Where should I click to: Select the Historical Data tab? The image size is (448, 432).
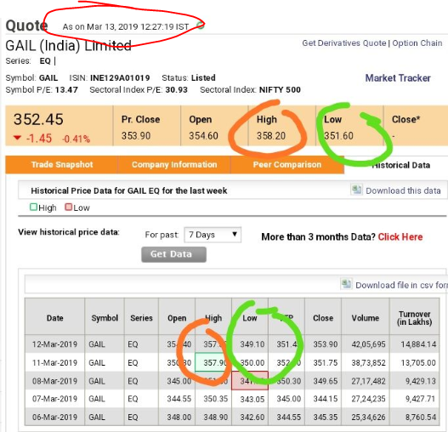pos(400,165)
